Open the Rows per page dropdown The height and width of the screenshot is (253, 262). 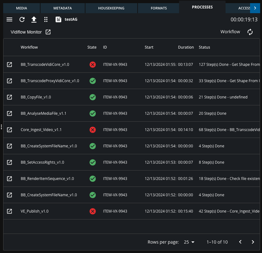click(189, 242)
